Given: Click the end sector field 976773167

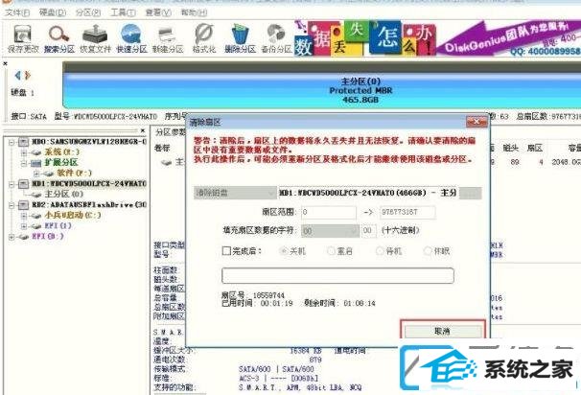Looking at the screenshot, I should [x=407, y=212].
